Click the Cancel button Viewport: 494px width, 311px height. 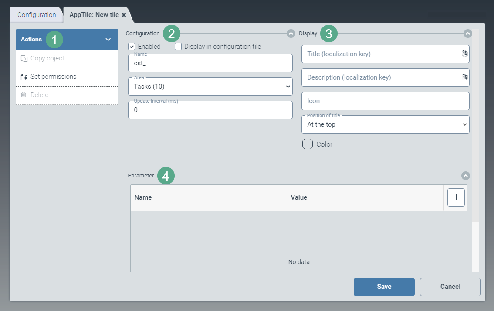(450, 287)
